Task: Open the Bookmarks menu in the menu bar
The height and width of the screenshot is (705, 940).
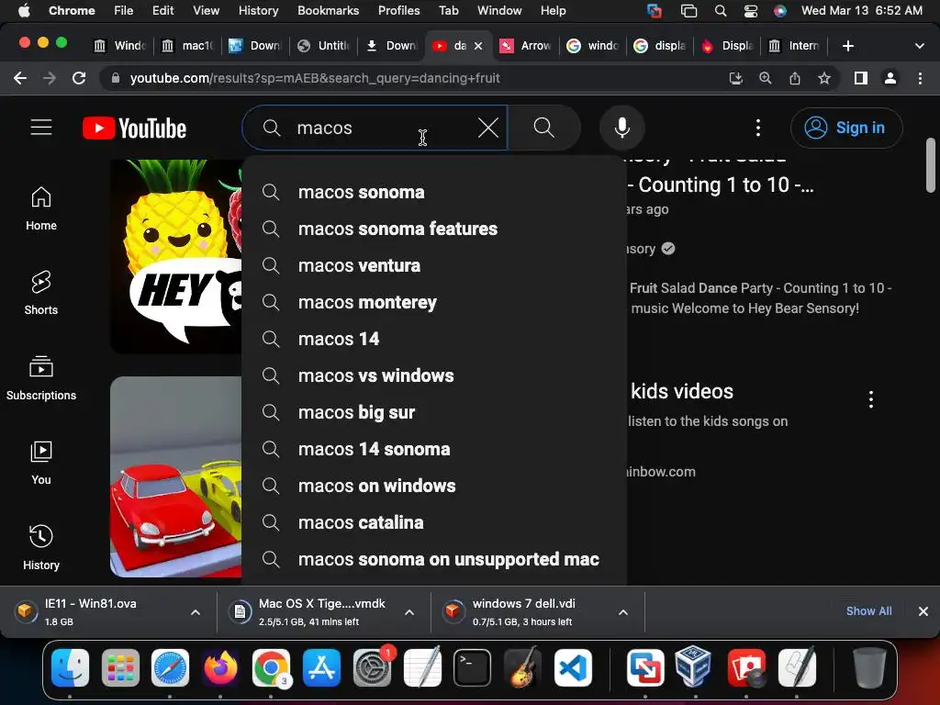Action: 328,11
